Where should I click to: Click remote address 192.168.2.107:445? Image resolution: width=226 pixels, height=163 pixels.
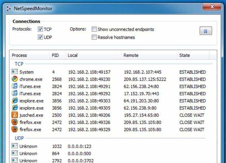(142, 72)
